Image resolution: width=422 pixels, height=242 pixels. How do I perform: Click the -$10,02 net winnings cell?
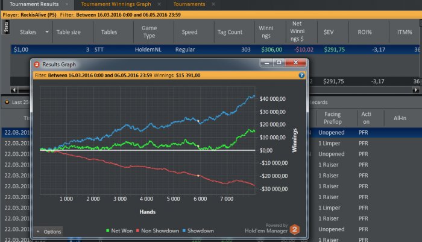(304, 49)
